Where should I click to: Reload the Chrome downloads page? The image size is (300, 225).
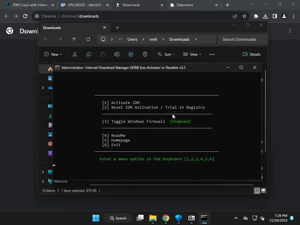[25, 16]
